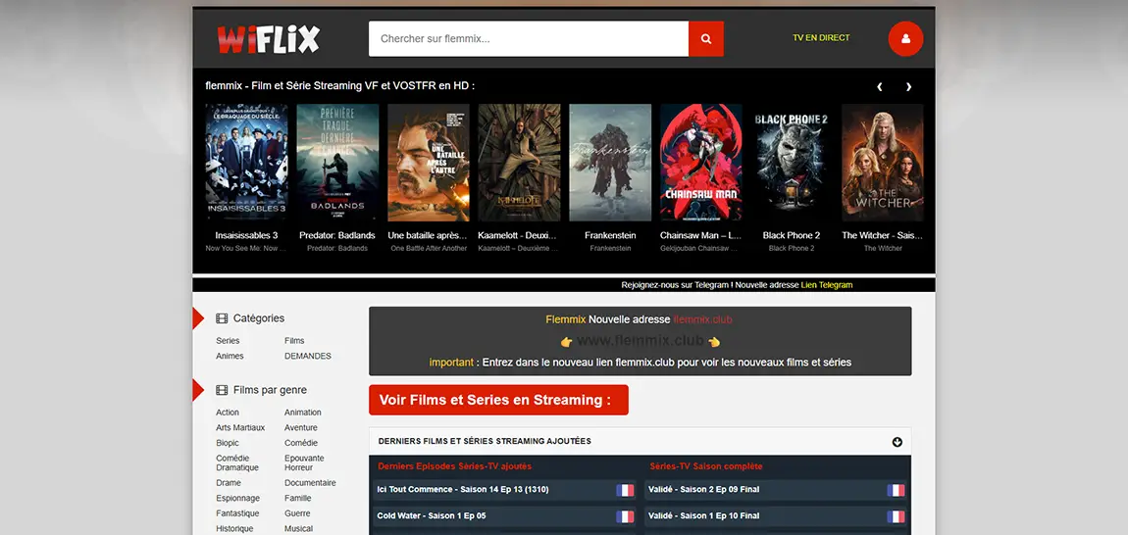Choose the Espionnage genre

click(x=238, y=499)
